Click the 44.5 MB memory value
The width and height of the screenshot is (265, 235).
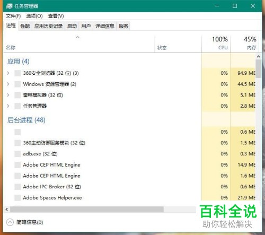pos(246,84)
